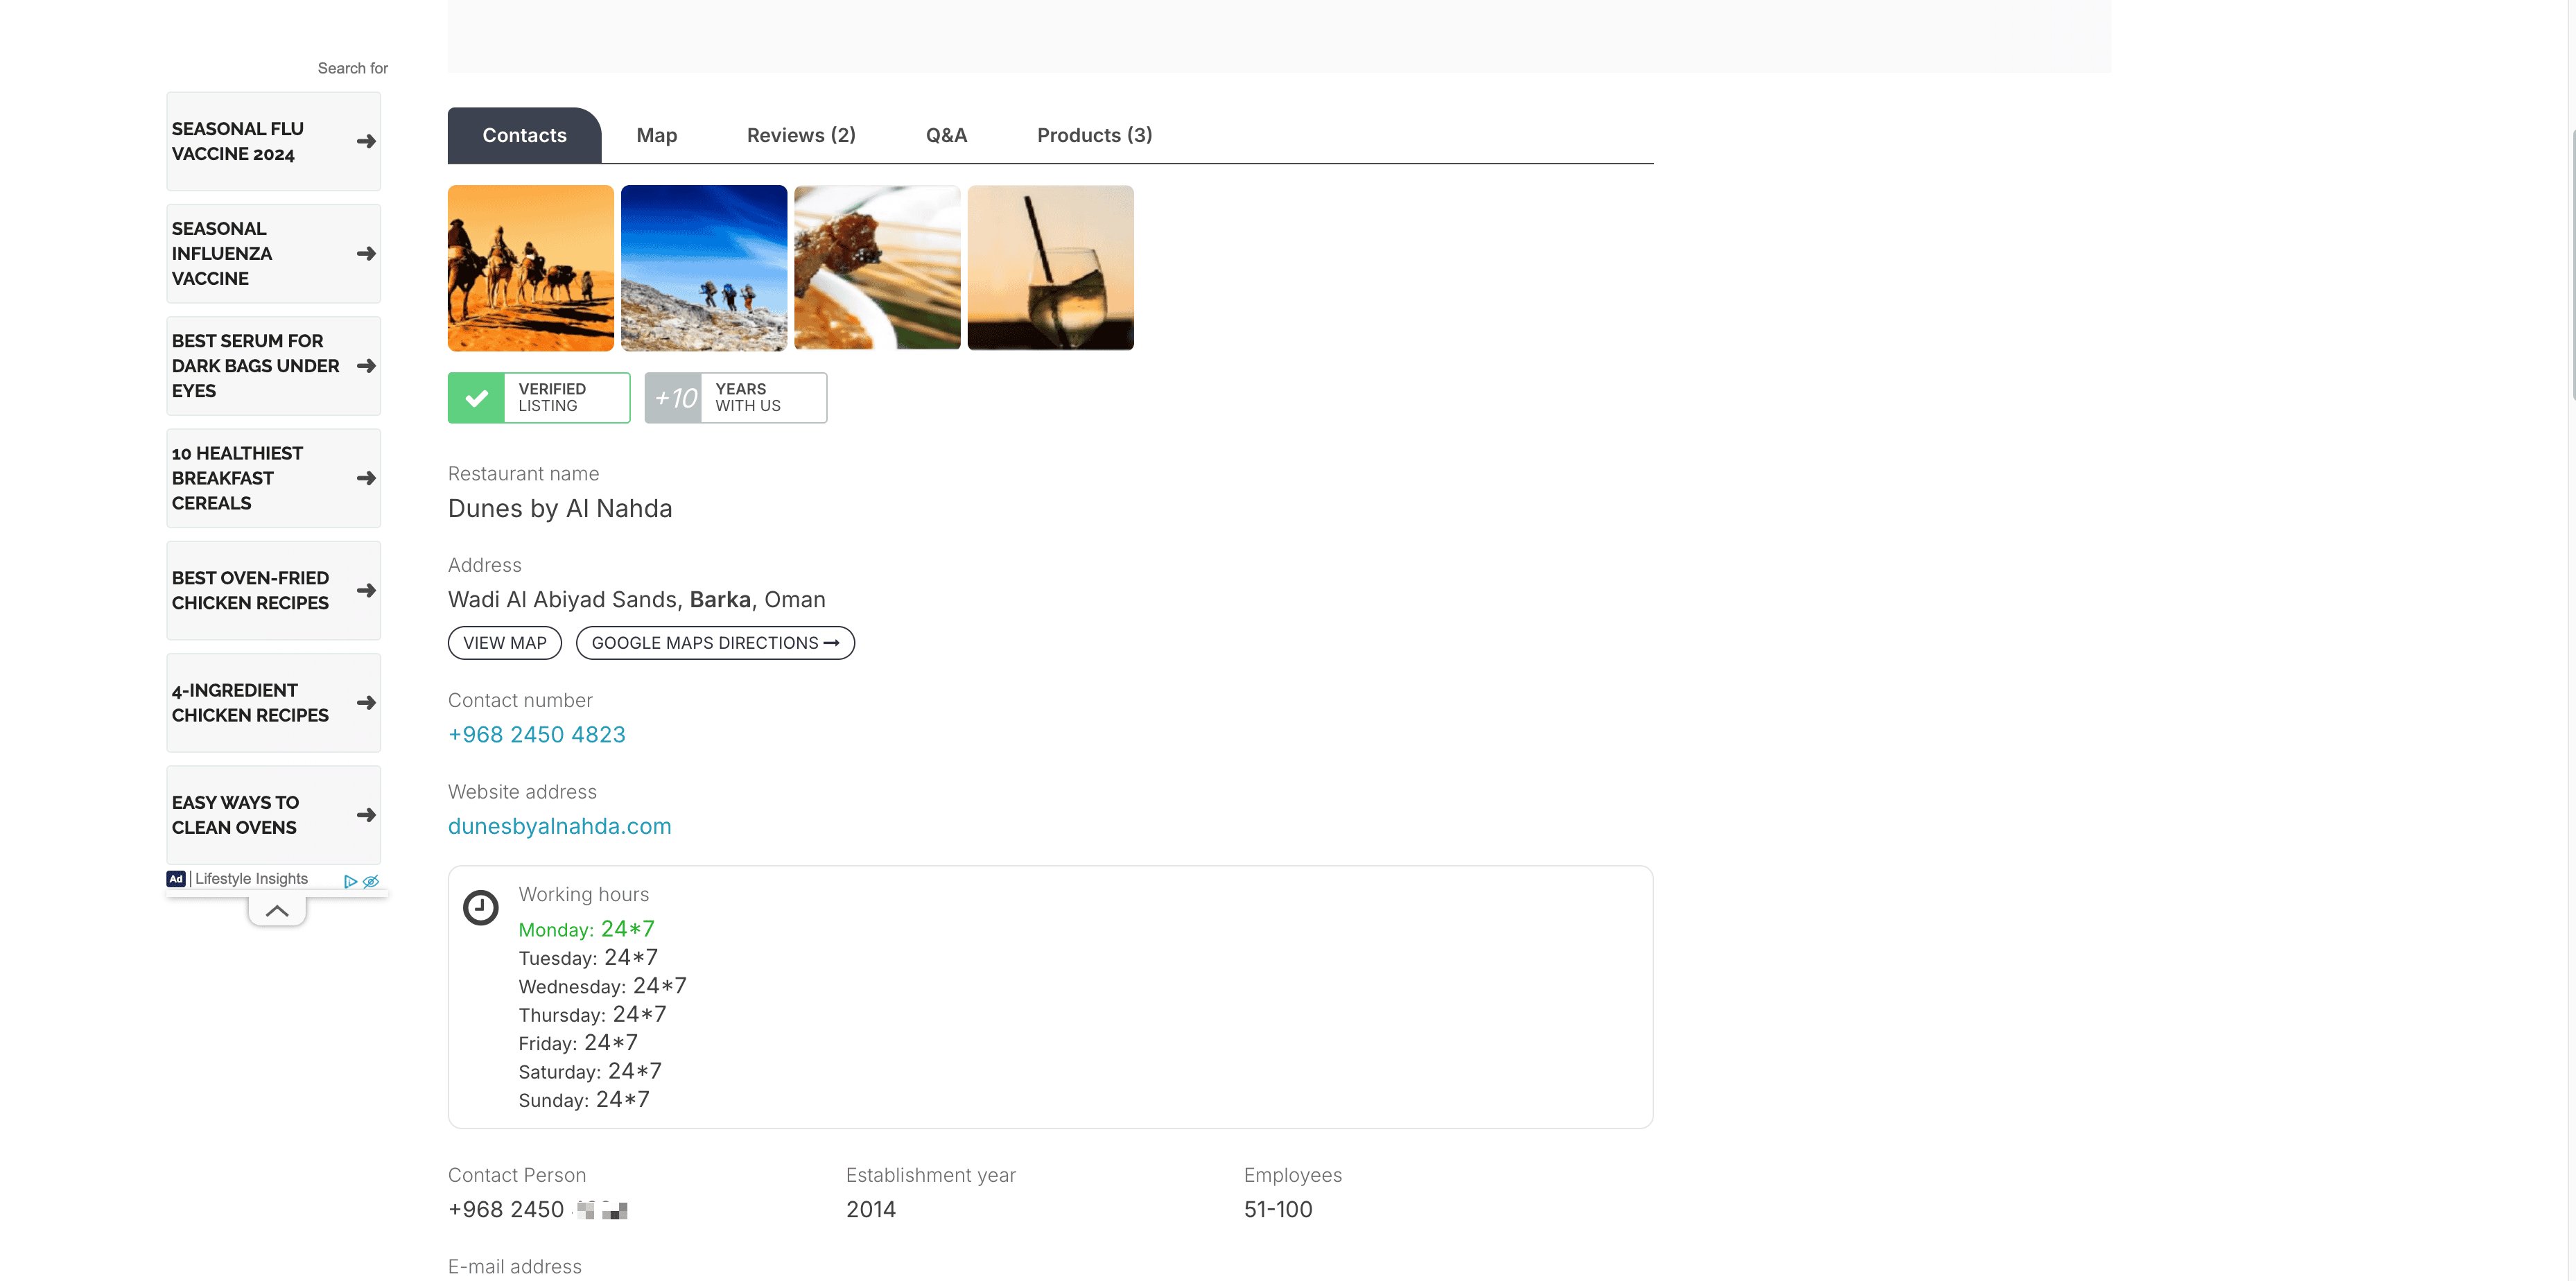This screenshot has height=1281, width=2576.
Task: Collapse the ad panel with chevron up
Action: click(277, 911)
